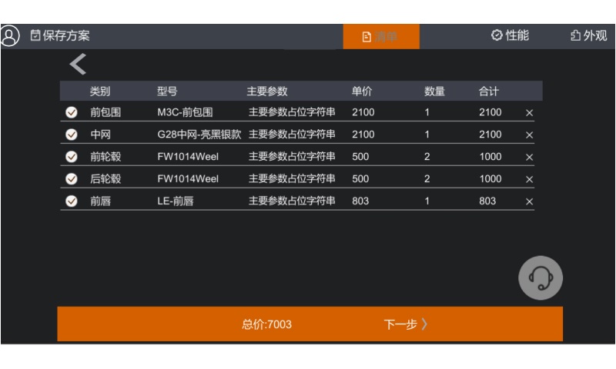616x369 pixels.
Task: Switch to the 清单 tab
Action: coord(381,36)
